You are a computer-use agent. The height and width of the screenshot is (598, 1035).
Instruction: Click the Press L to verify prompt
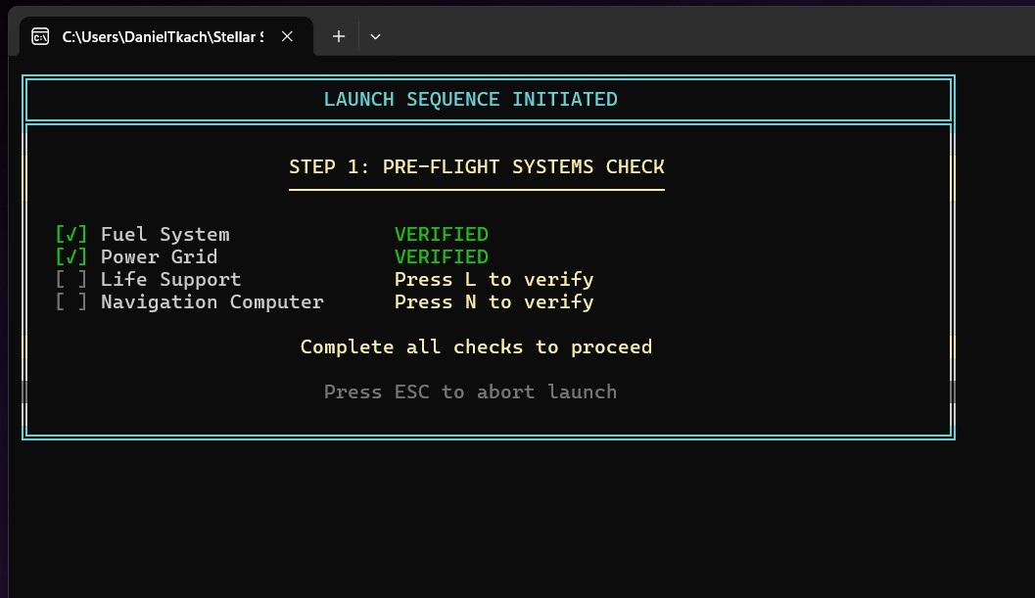(x=494, y=279)
